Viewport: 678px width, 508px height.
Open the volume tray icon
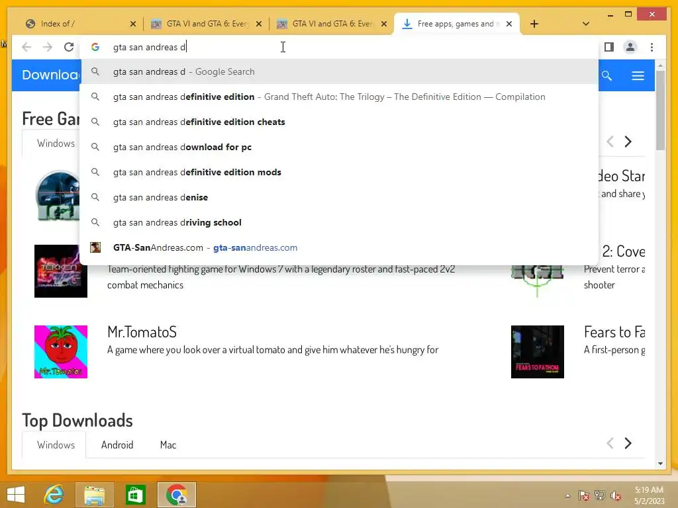point(616,495)
